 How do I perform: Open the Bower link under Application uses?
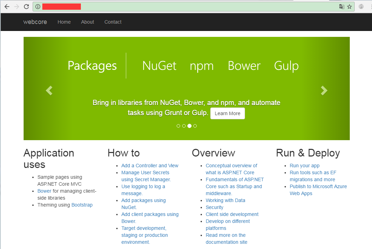(x=44, y=191)
